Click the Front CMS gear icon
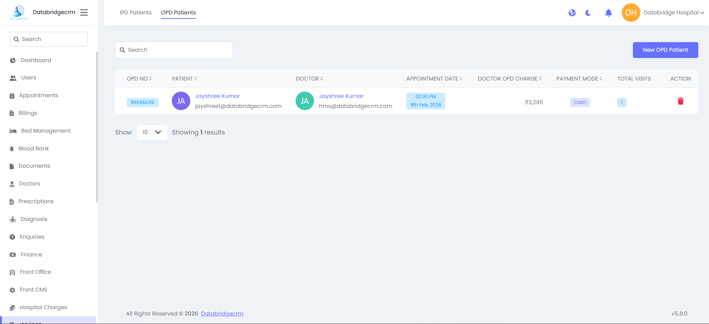The width and height of the screenshot is (709, 324). tap(12, 290)
